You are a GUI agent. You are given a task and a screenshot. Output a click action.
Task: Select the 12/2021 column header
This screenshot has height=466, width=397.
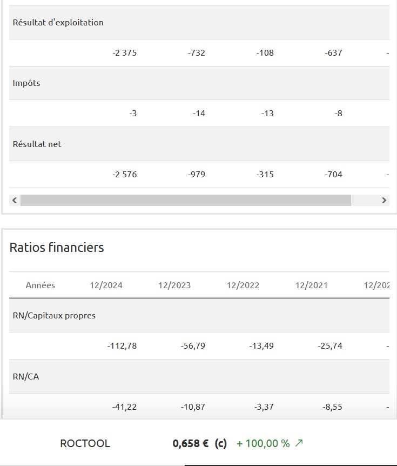tap(312, 285)
